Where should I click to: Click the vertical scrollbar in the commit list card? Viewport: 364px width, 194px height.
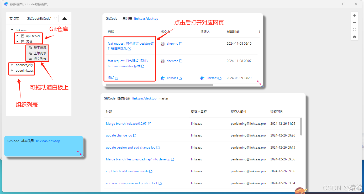(x=301, y=126)
